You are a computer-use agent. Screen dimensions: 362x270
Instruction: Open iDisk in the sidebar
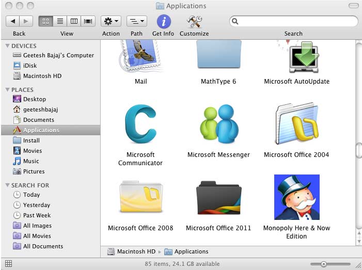click(x=25, y=66)
